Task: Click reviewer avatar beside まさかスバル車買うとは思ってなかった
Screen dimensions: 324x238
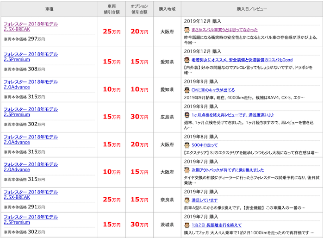Action: pos(187,30)
